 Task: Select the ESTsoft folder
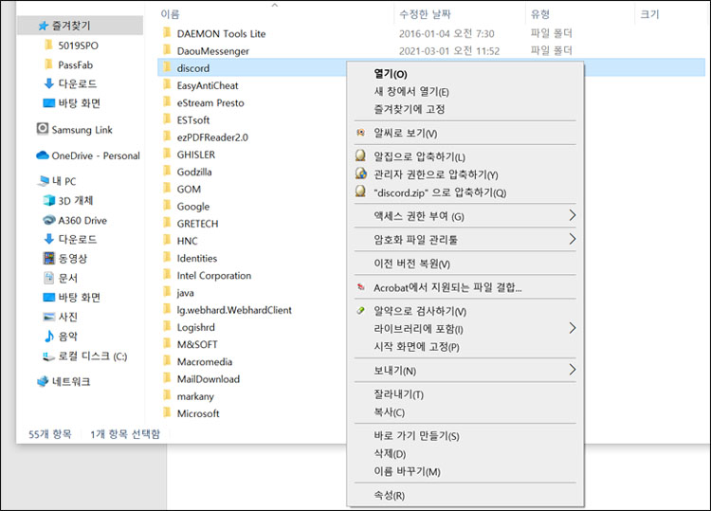tap(193, 120)
